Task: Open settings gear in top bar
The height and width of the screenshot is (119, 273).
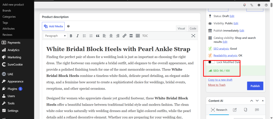Action: pyautogui.click(x=259, y=5)
